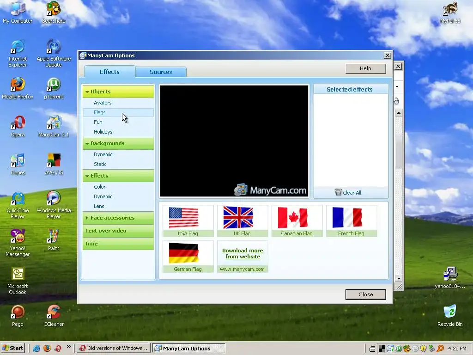Switch to the Sources tab
Viewport: 473px width, 355px height.
coord(161,72)
